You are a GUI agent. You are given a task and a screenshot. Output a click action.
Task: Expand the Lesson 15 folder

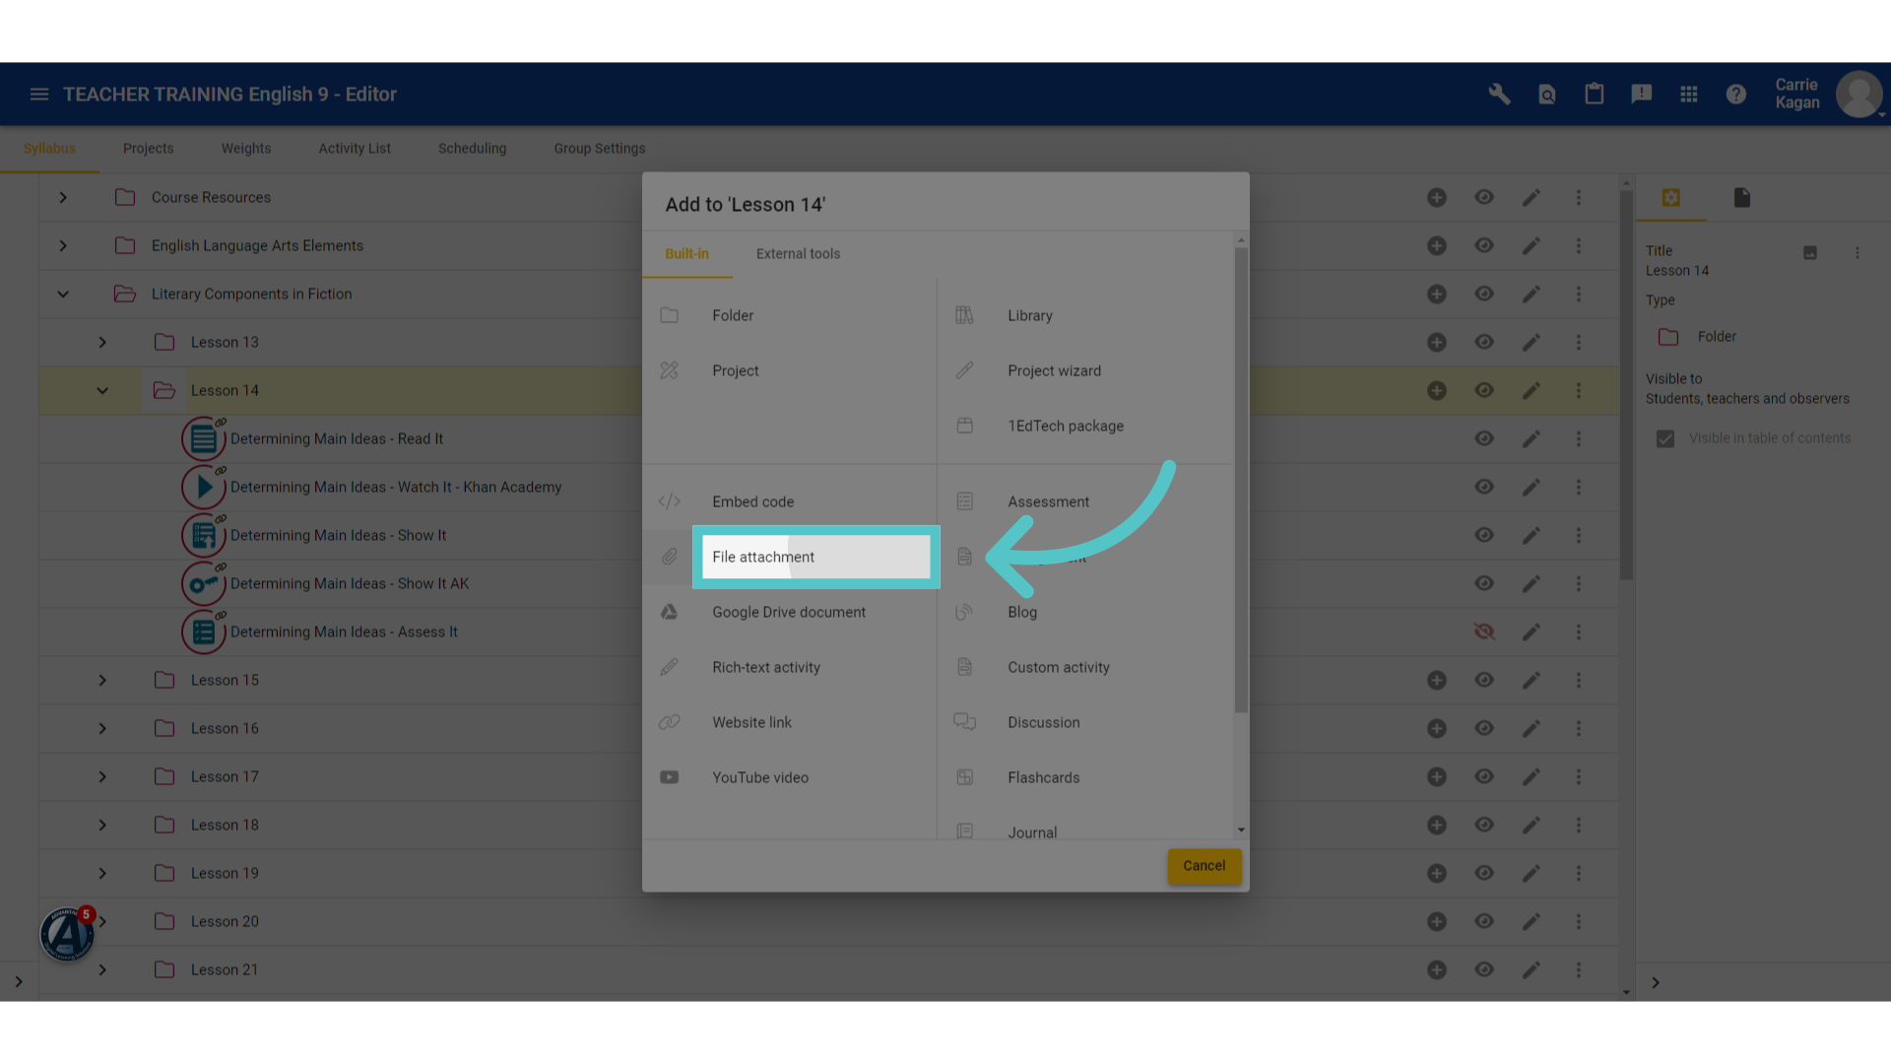click(102, 681)
